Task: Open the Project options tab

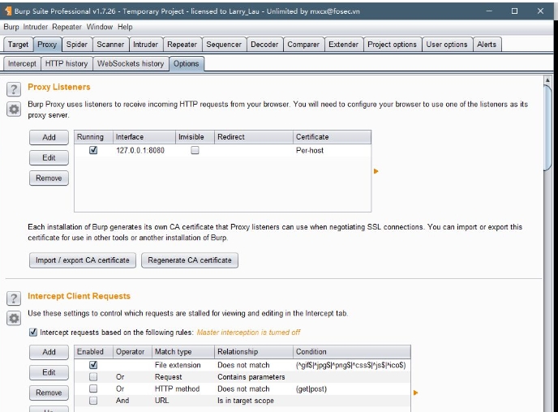Action: [x=392, y=45]
